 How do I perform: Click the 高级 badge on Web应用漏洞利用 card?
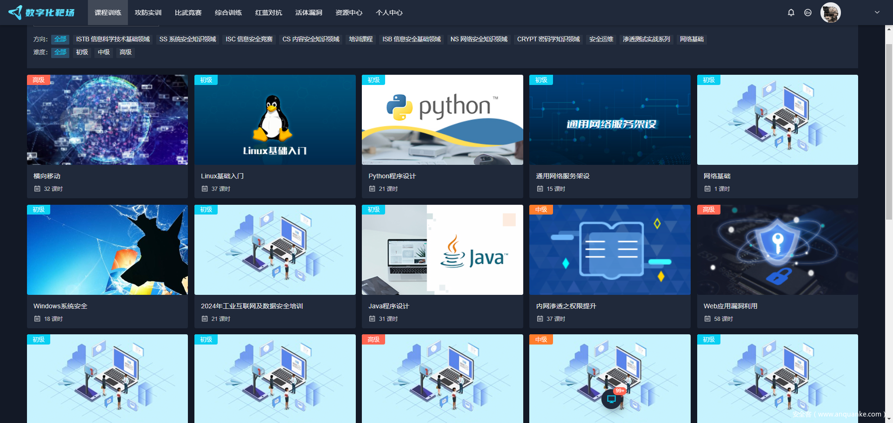pyautogui.click(x=709, y=210)
